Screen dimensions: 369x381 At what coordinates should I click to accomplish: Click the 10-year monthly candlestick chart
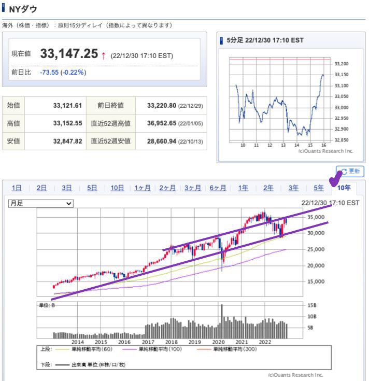[169, 252]
